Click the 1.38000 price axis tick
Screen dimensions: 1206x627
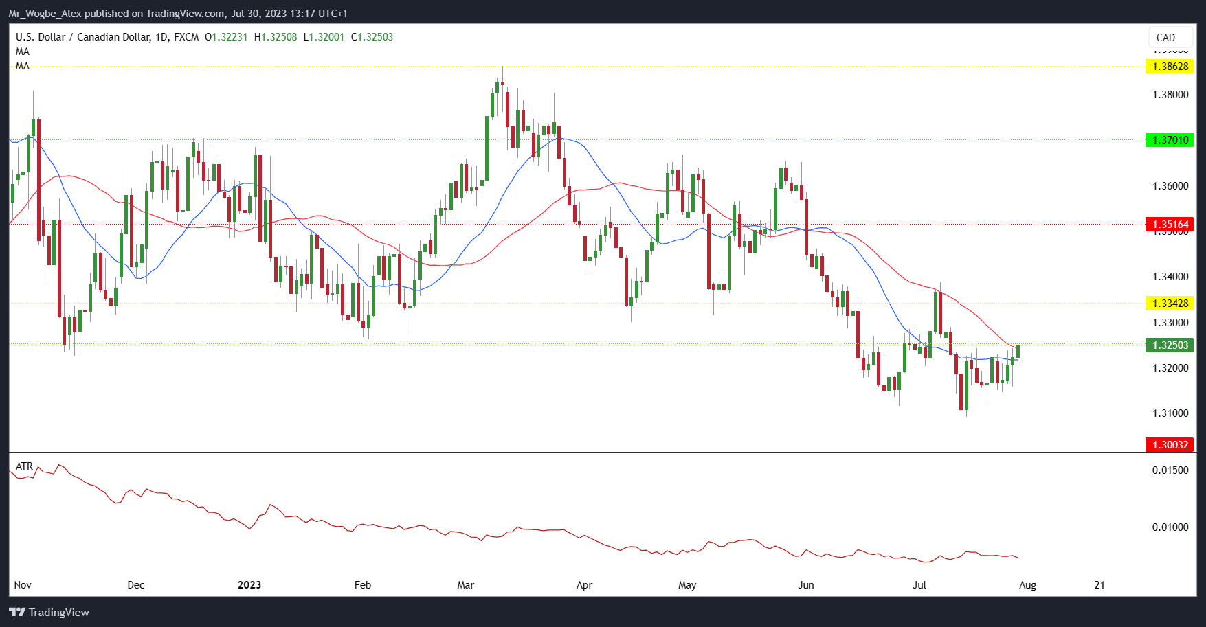point(1170,95)
